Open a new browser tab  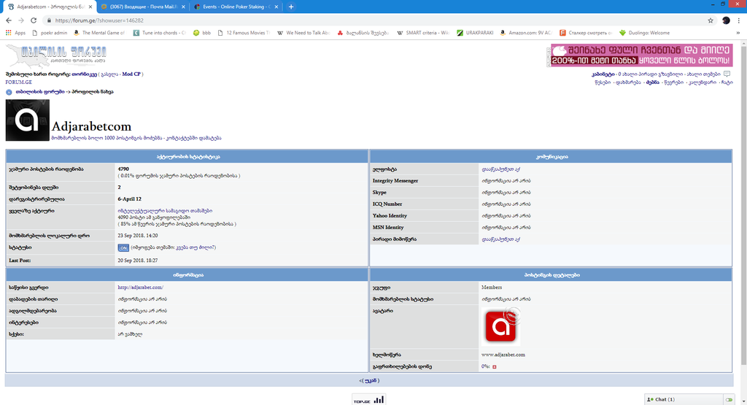[x=290, y=7]
